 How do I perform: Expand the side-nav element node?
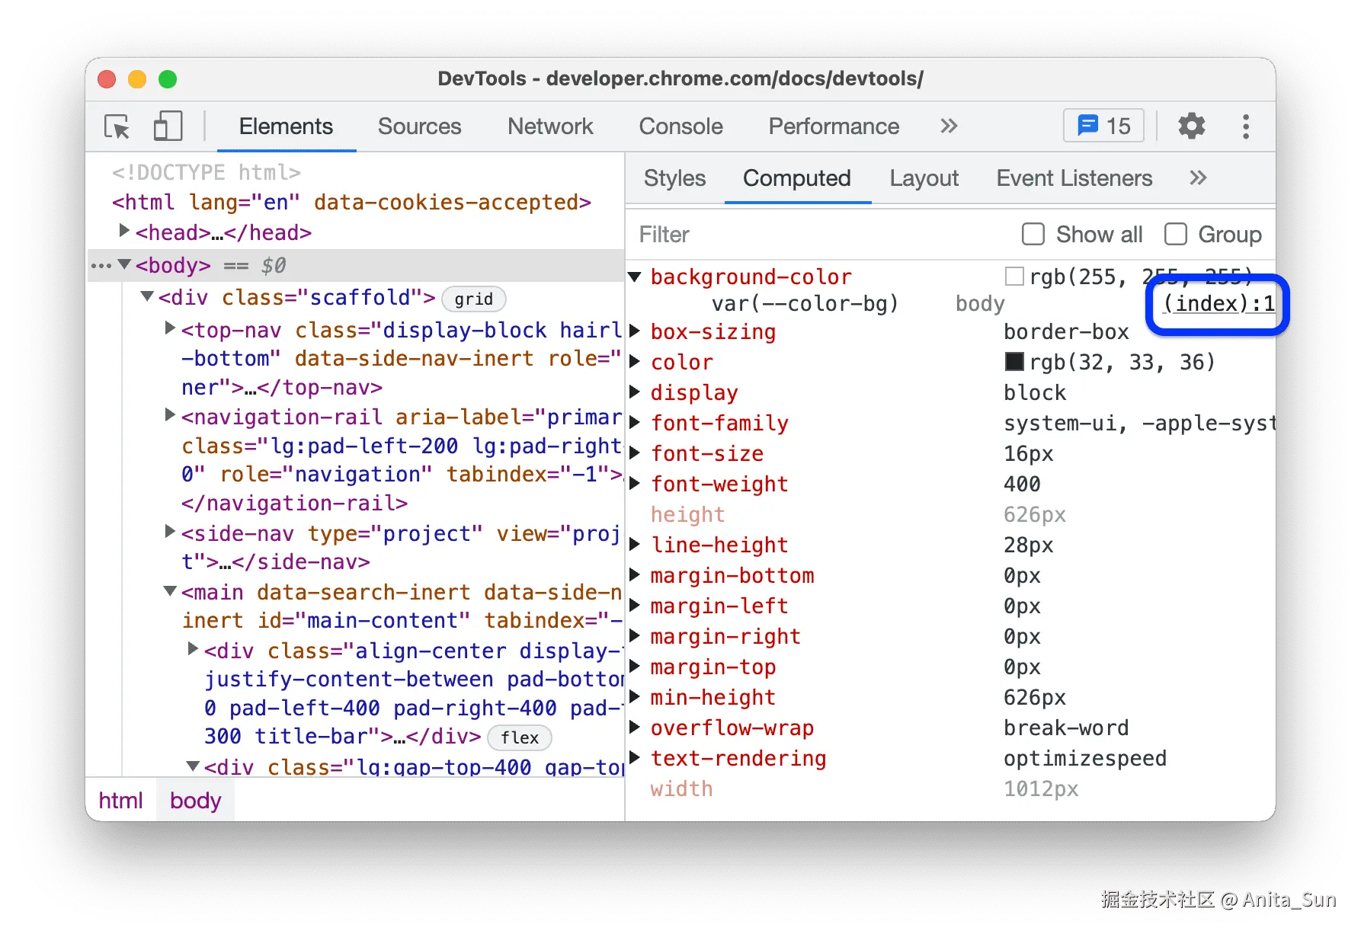170,532
